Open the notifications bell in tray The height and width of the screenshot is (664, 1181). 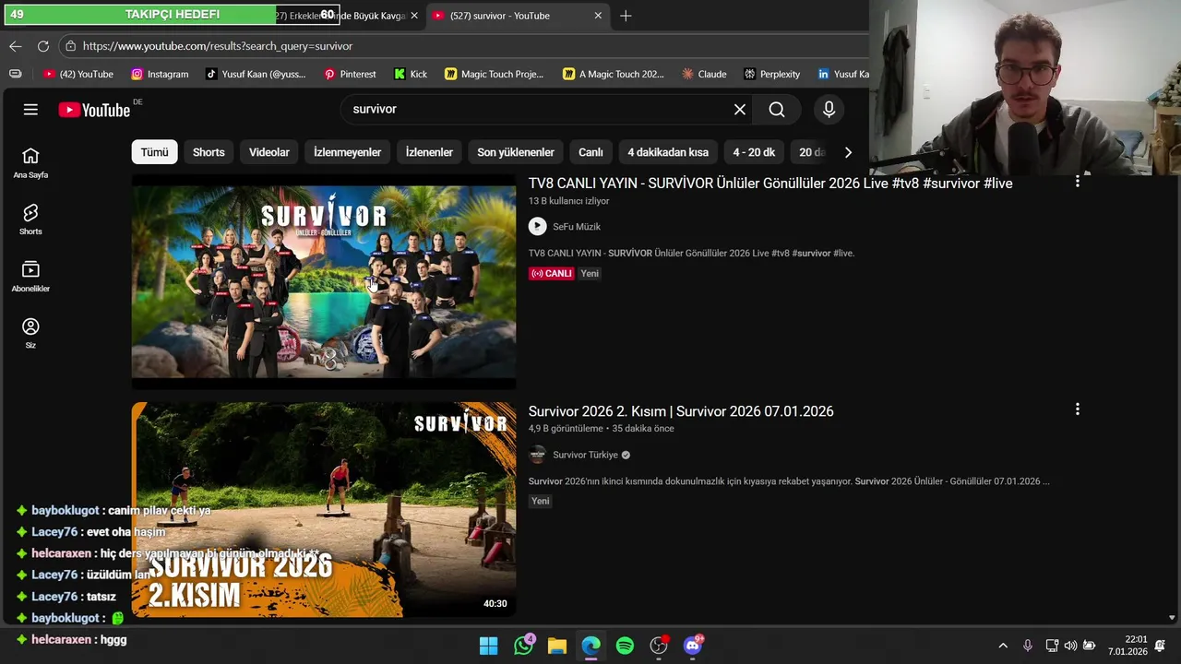(1161, 646)
